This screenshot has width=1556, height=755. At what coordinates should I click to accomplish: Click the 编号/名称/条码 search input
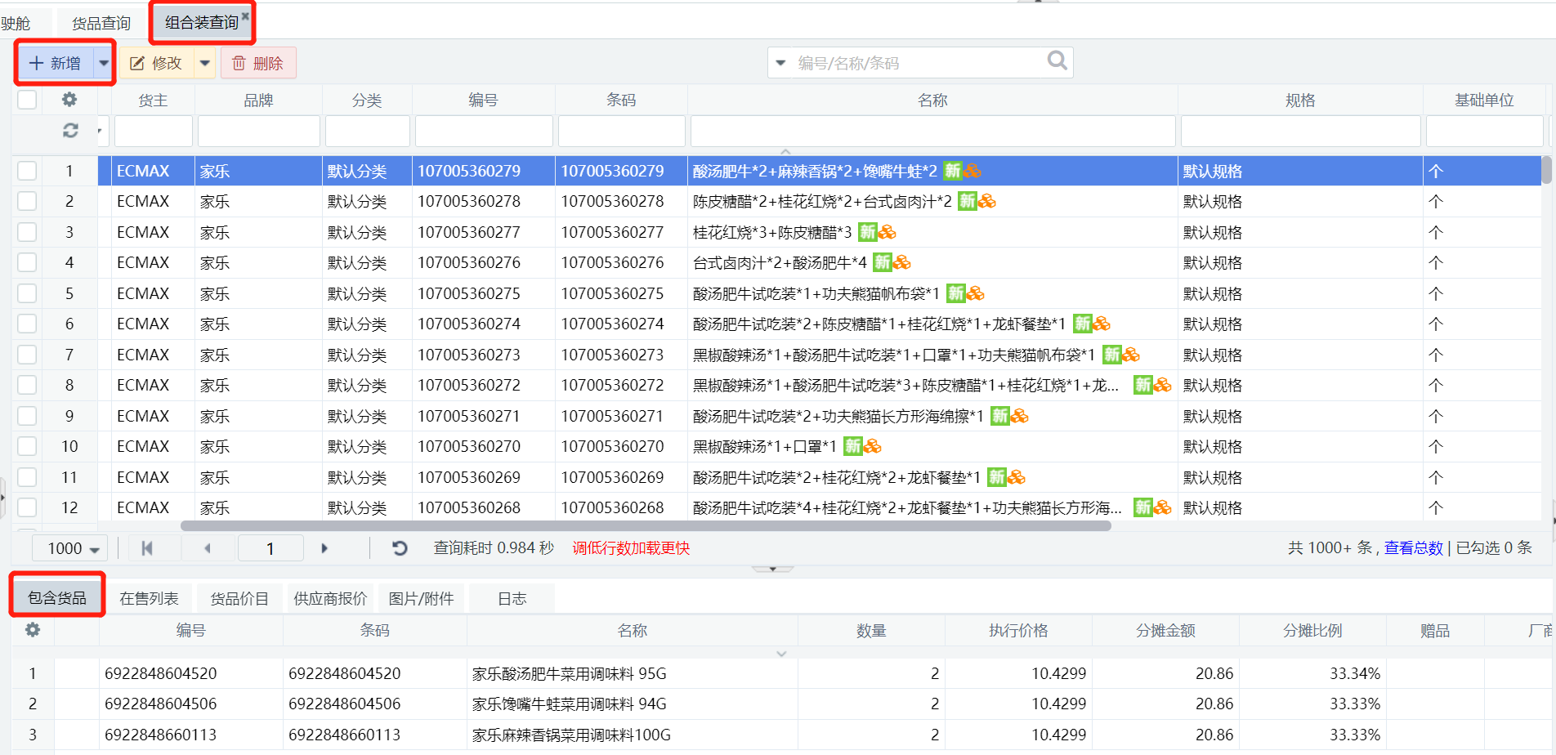tap(919, 63)
